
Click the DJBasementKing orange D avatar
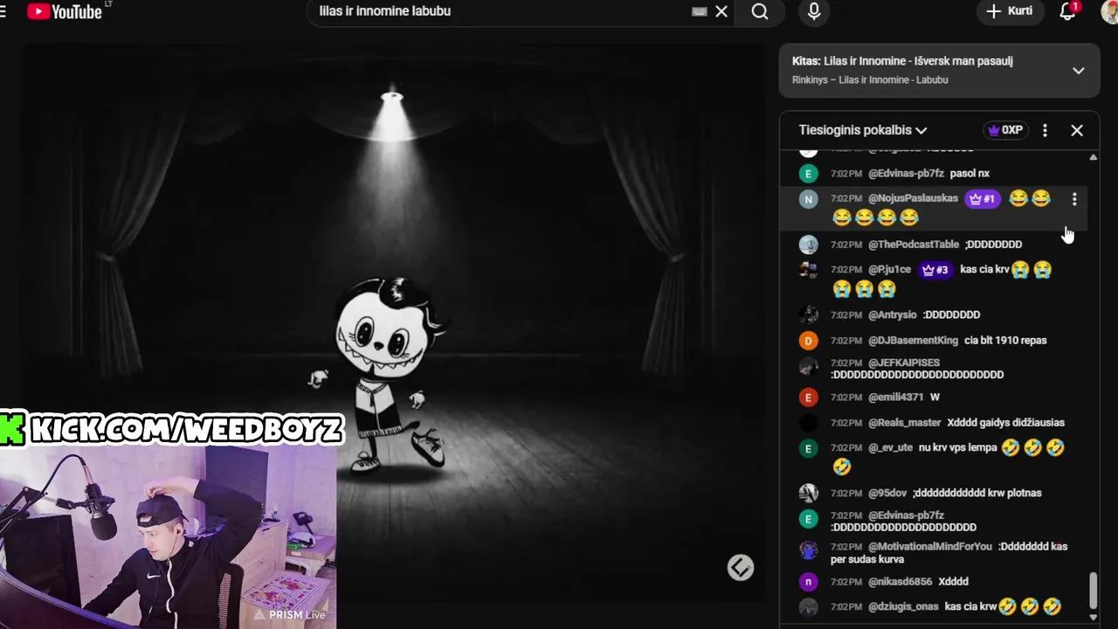coord(808,341)
